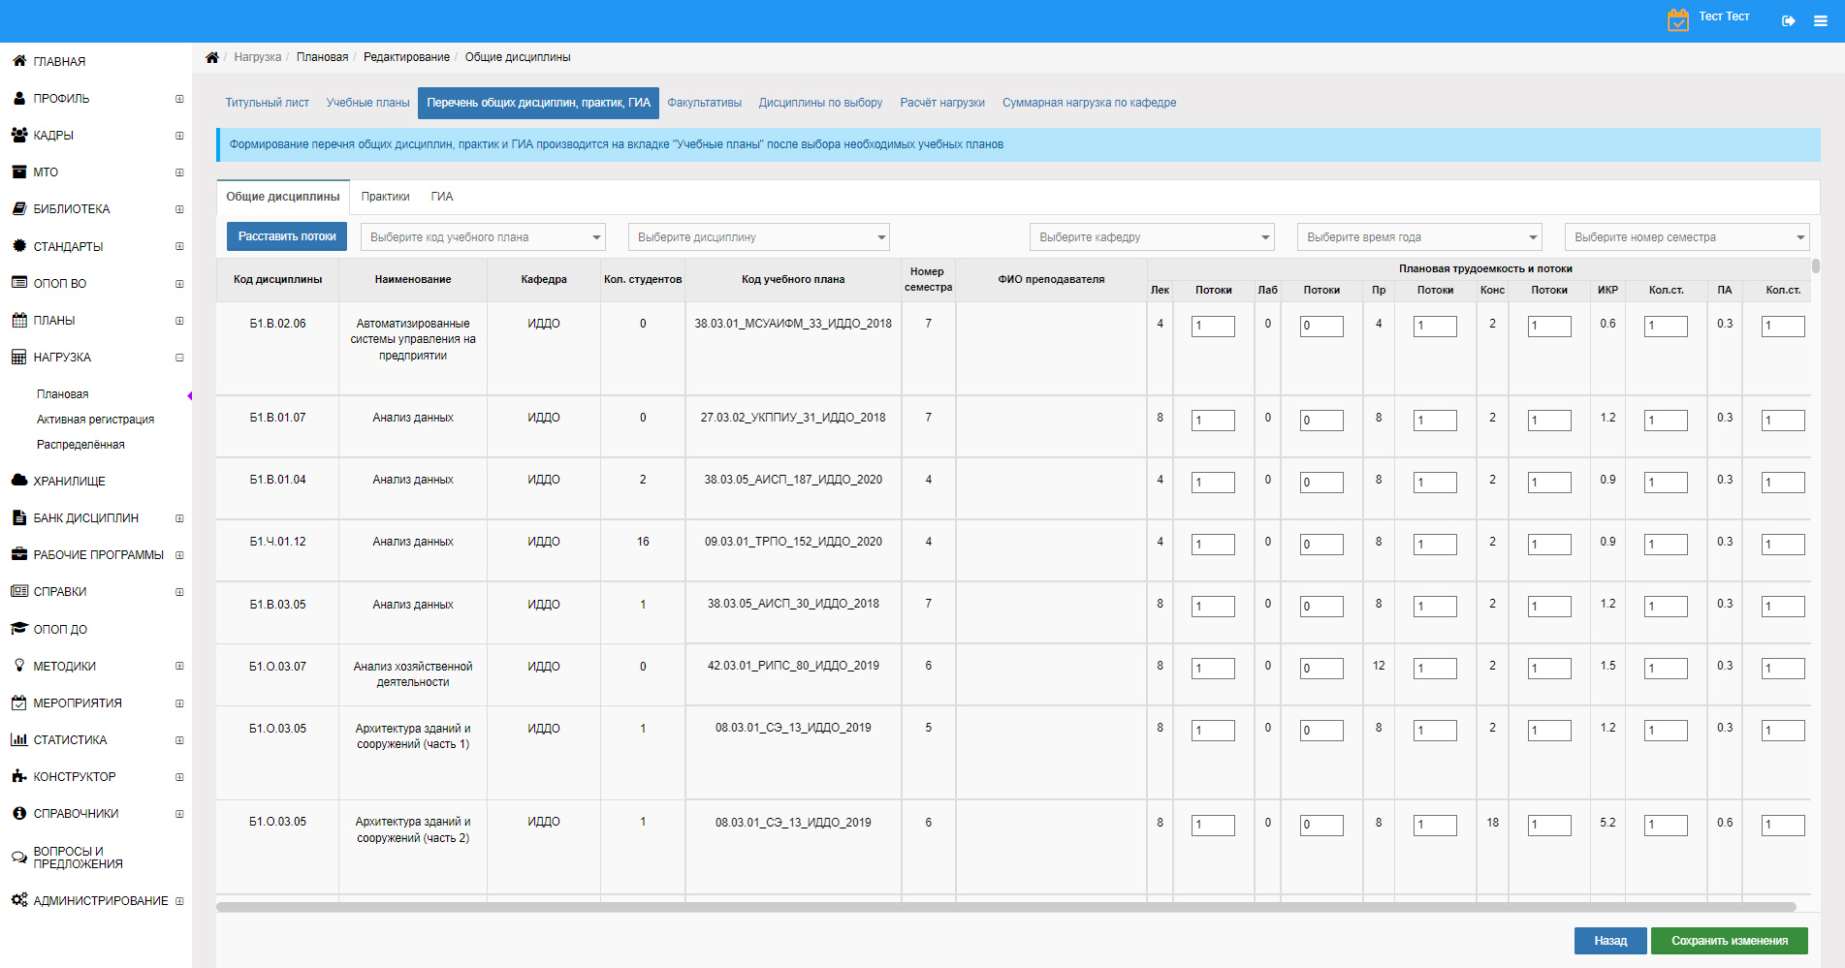Open the Редактирование breadcrumb link
This screenshot has width=1845, height=968.
[x=406, y=57]
